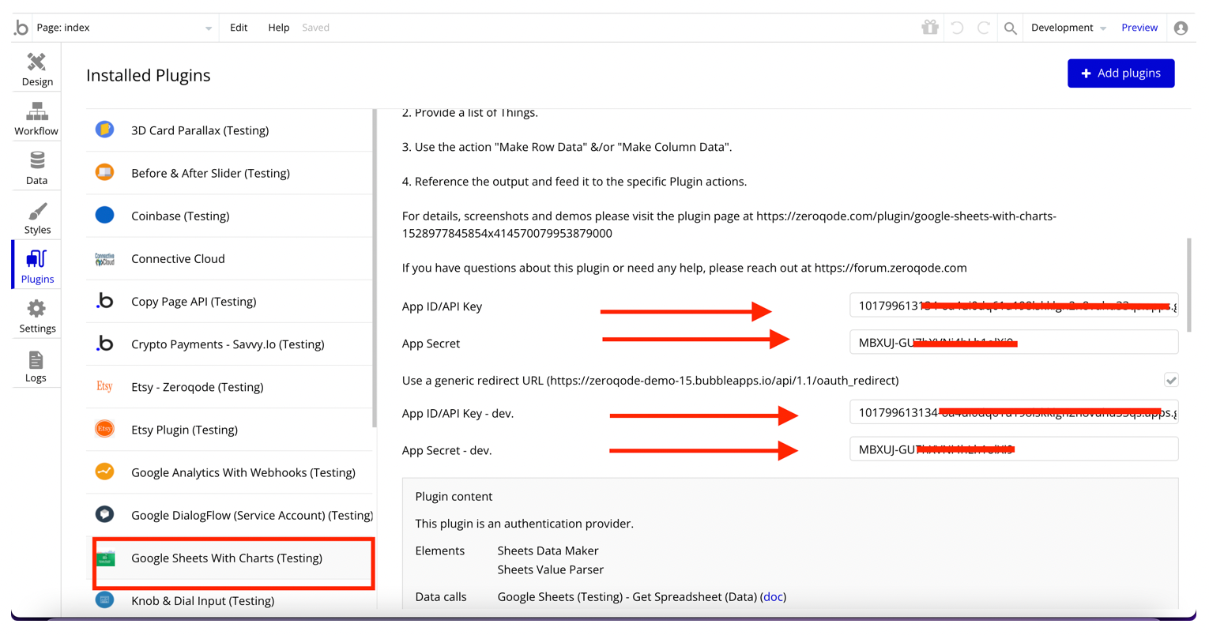Select 3D Card Parallax (Testing) plugin

[229, 130]
